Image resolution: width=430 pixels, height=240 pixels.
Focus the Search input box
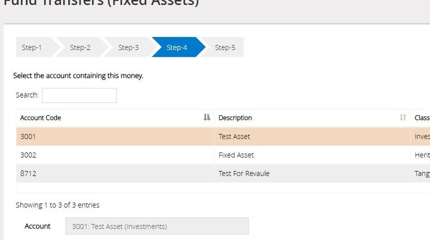[79, 95]
